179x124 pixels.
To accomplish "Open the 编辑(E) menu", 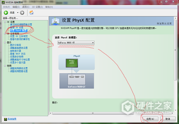I will click(x=16, y=7).
